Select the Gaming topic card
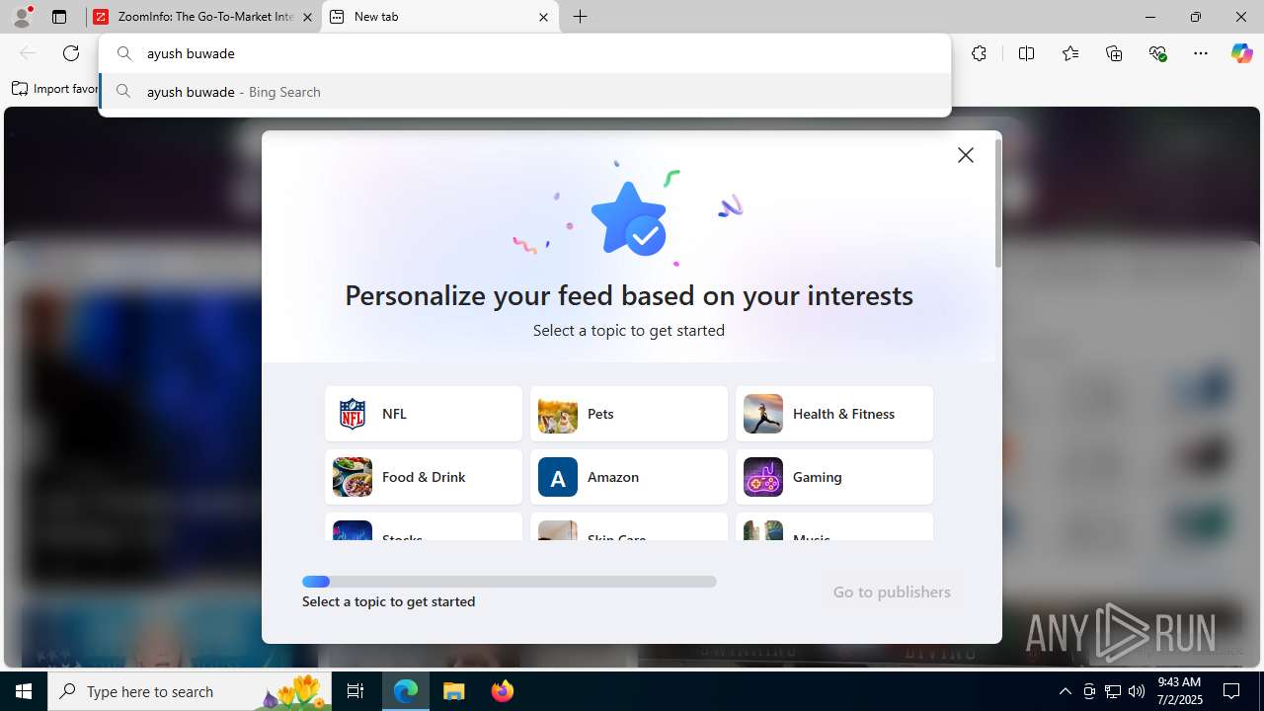The image size is (1264, 711). pyautogui.click(x=834, y=477)
